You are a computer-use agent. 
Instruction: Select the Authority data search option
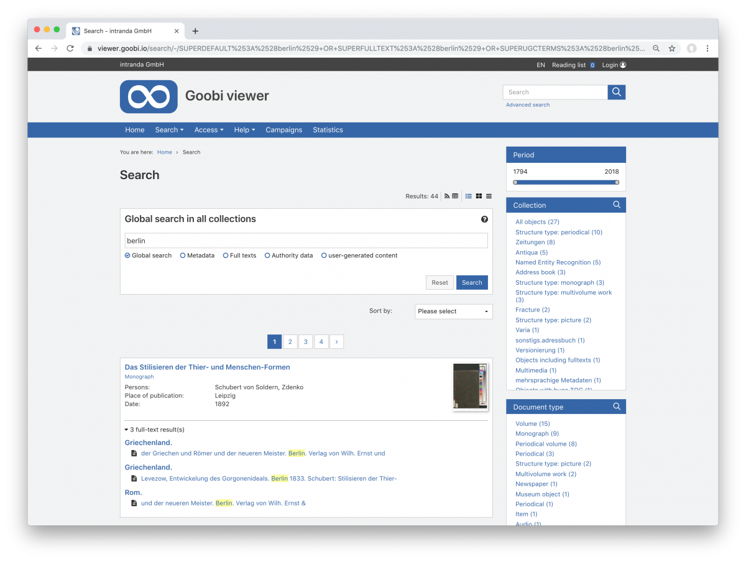pyautogui.click(x=267, y=255)
